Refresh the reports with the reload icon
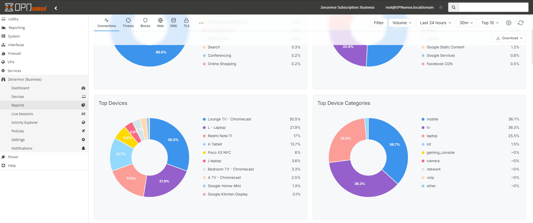The image size is (533, 223). click(x=520, y=23)
